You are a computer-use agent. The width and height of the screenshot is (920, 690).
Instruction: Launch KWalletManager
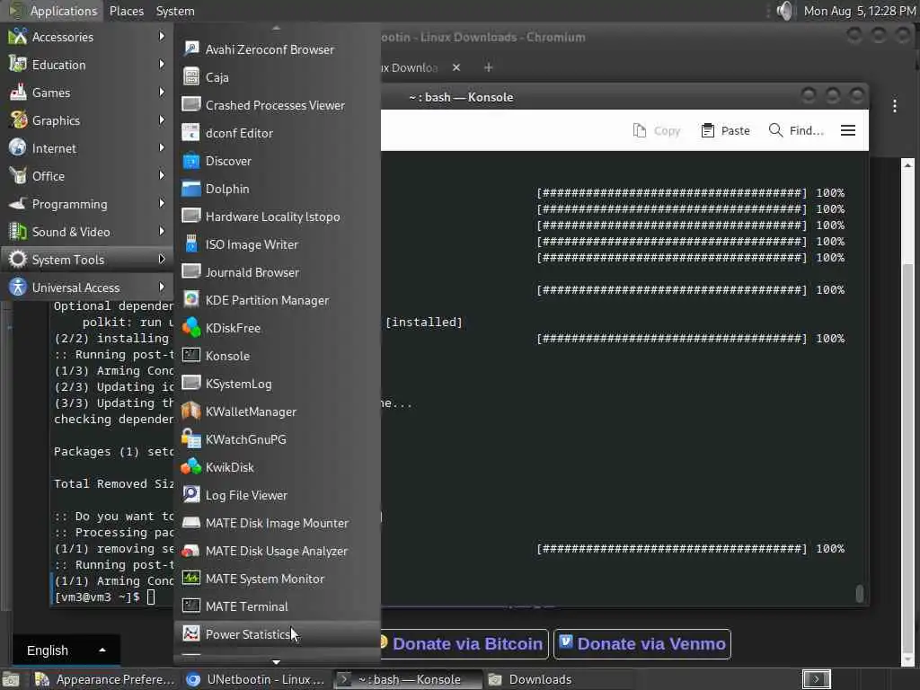click(x=277, y=411)
